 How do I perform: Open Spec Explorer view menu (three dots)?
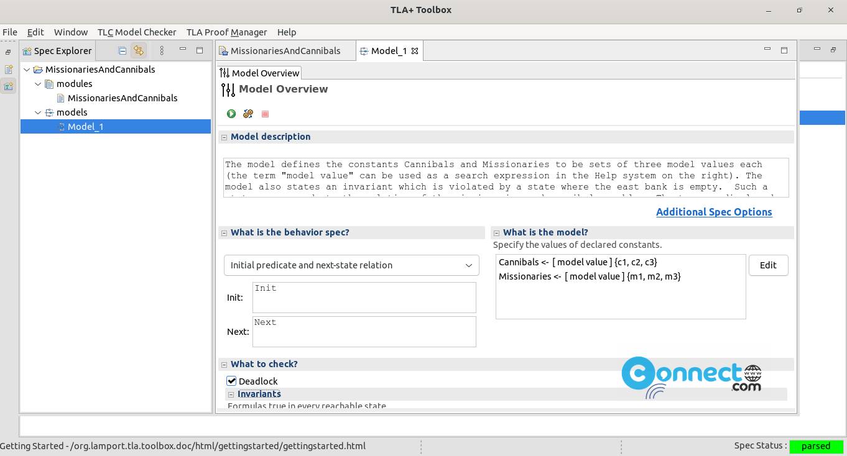(x=162, y=51)
